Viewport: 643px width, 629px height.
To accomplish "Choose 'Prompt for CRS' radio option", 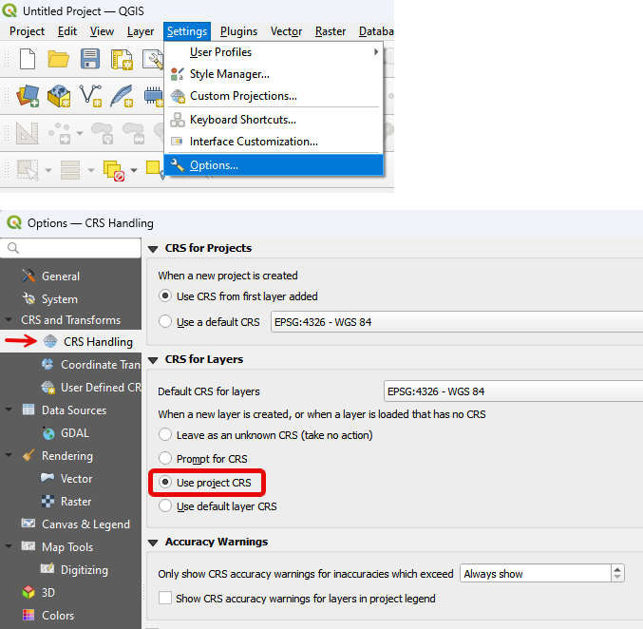I will click(x=166, y=459).
